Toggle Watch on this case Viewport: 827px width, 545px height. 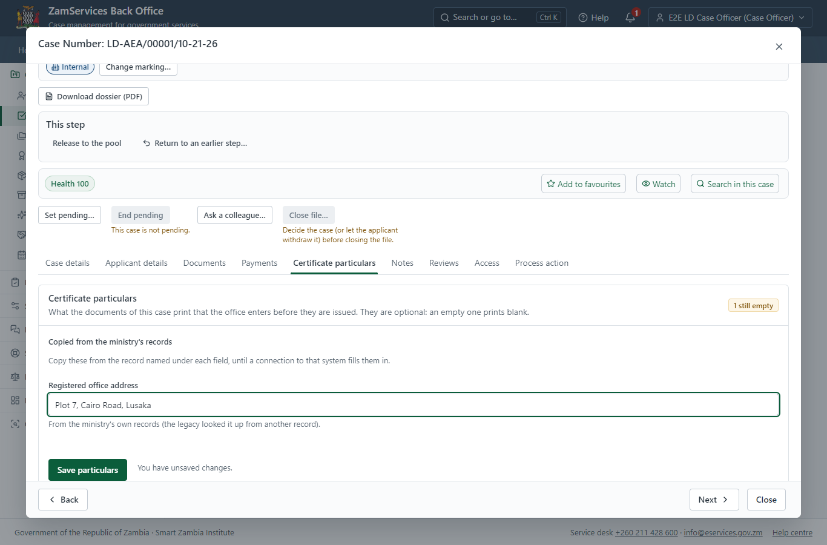[x=658, y=184]
